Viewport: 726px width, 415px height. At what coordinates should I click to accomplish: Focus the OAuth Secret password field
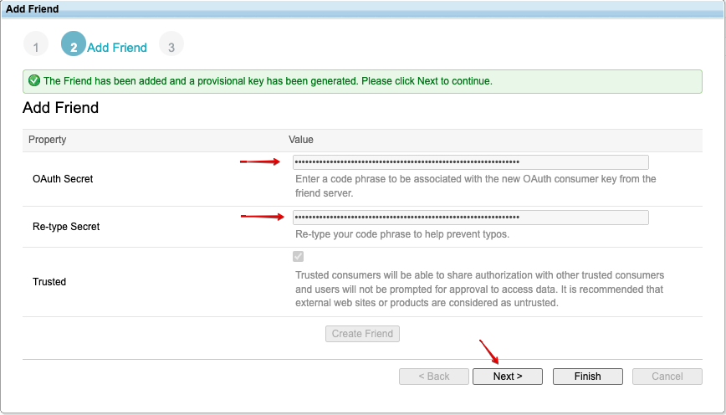(x=470, y=162)
